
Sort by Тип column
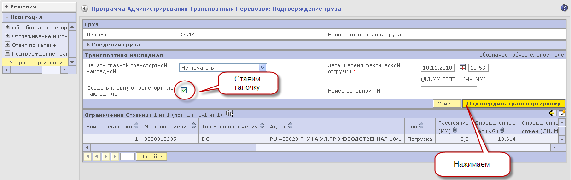point(421,126)
